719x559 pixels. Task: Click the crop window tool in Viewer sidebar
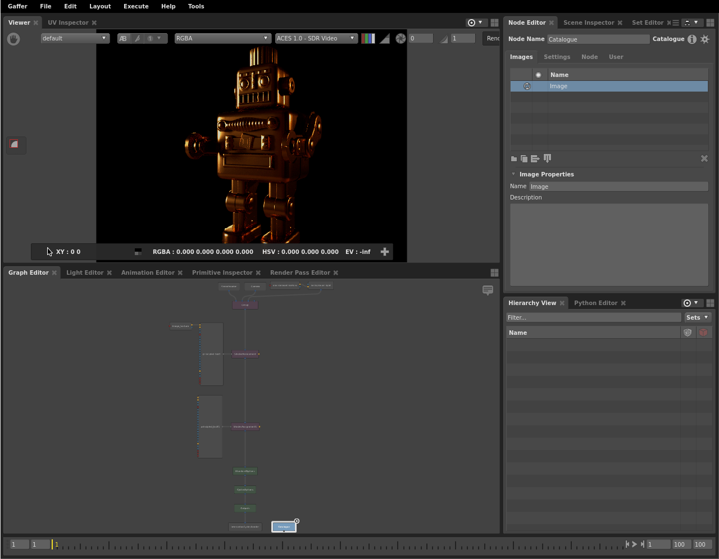click(15, 145)
